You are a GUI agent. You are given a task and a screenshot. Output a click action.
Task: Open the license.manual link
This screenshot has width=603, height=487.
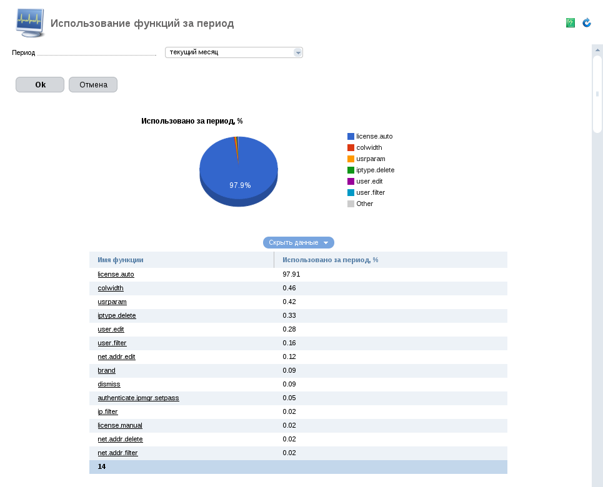pos(120,425)
